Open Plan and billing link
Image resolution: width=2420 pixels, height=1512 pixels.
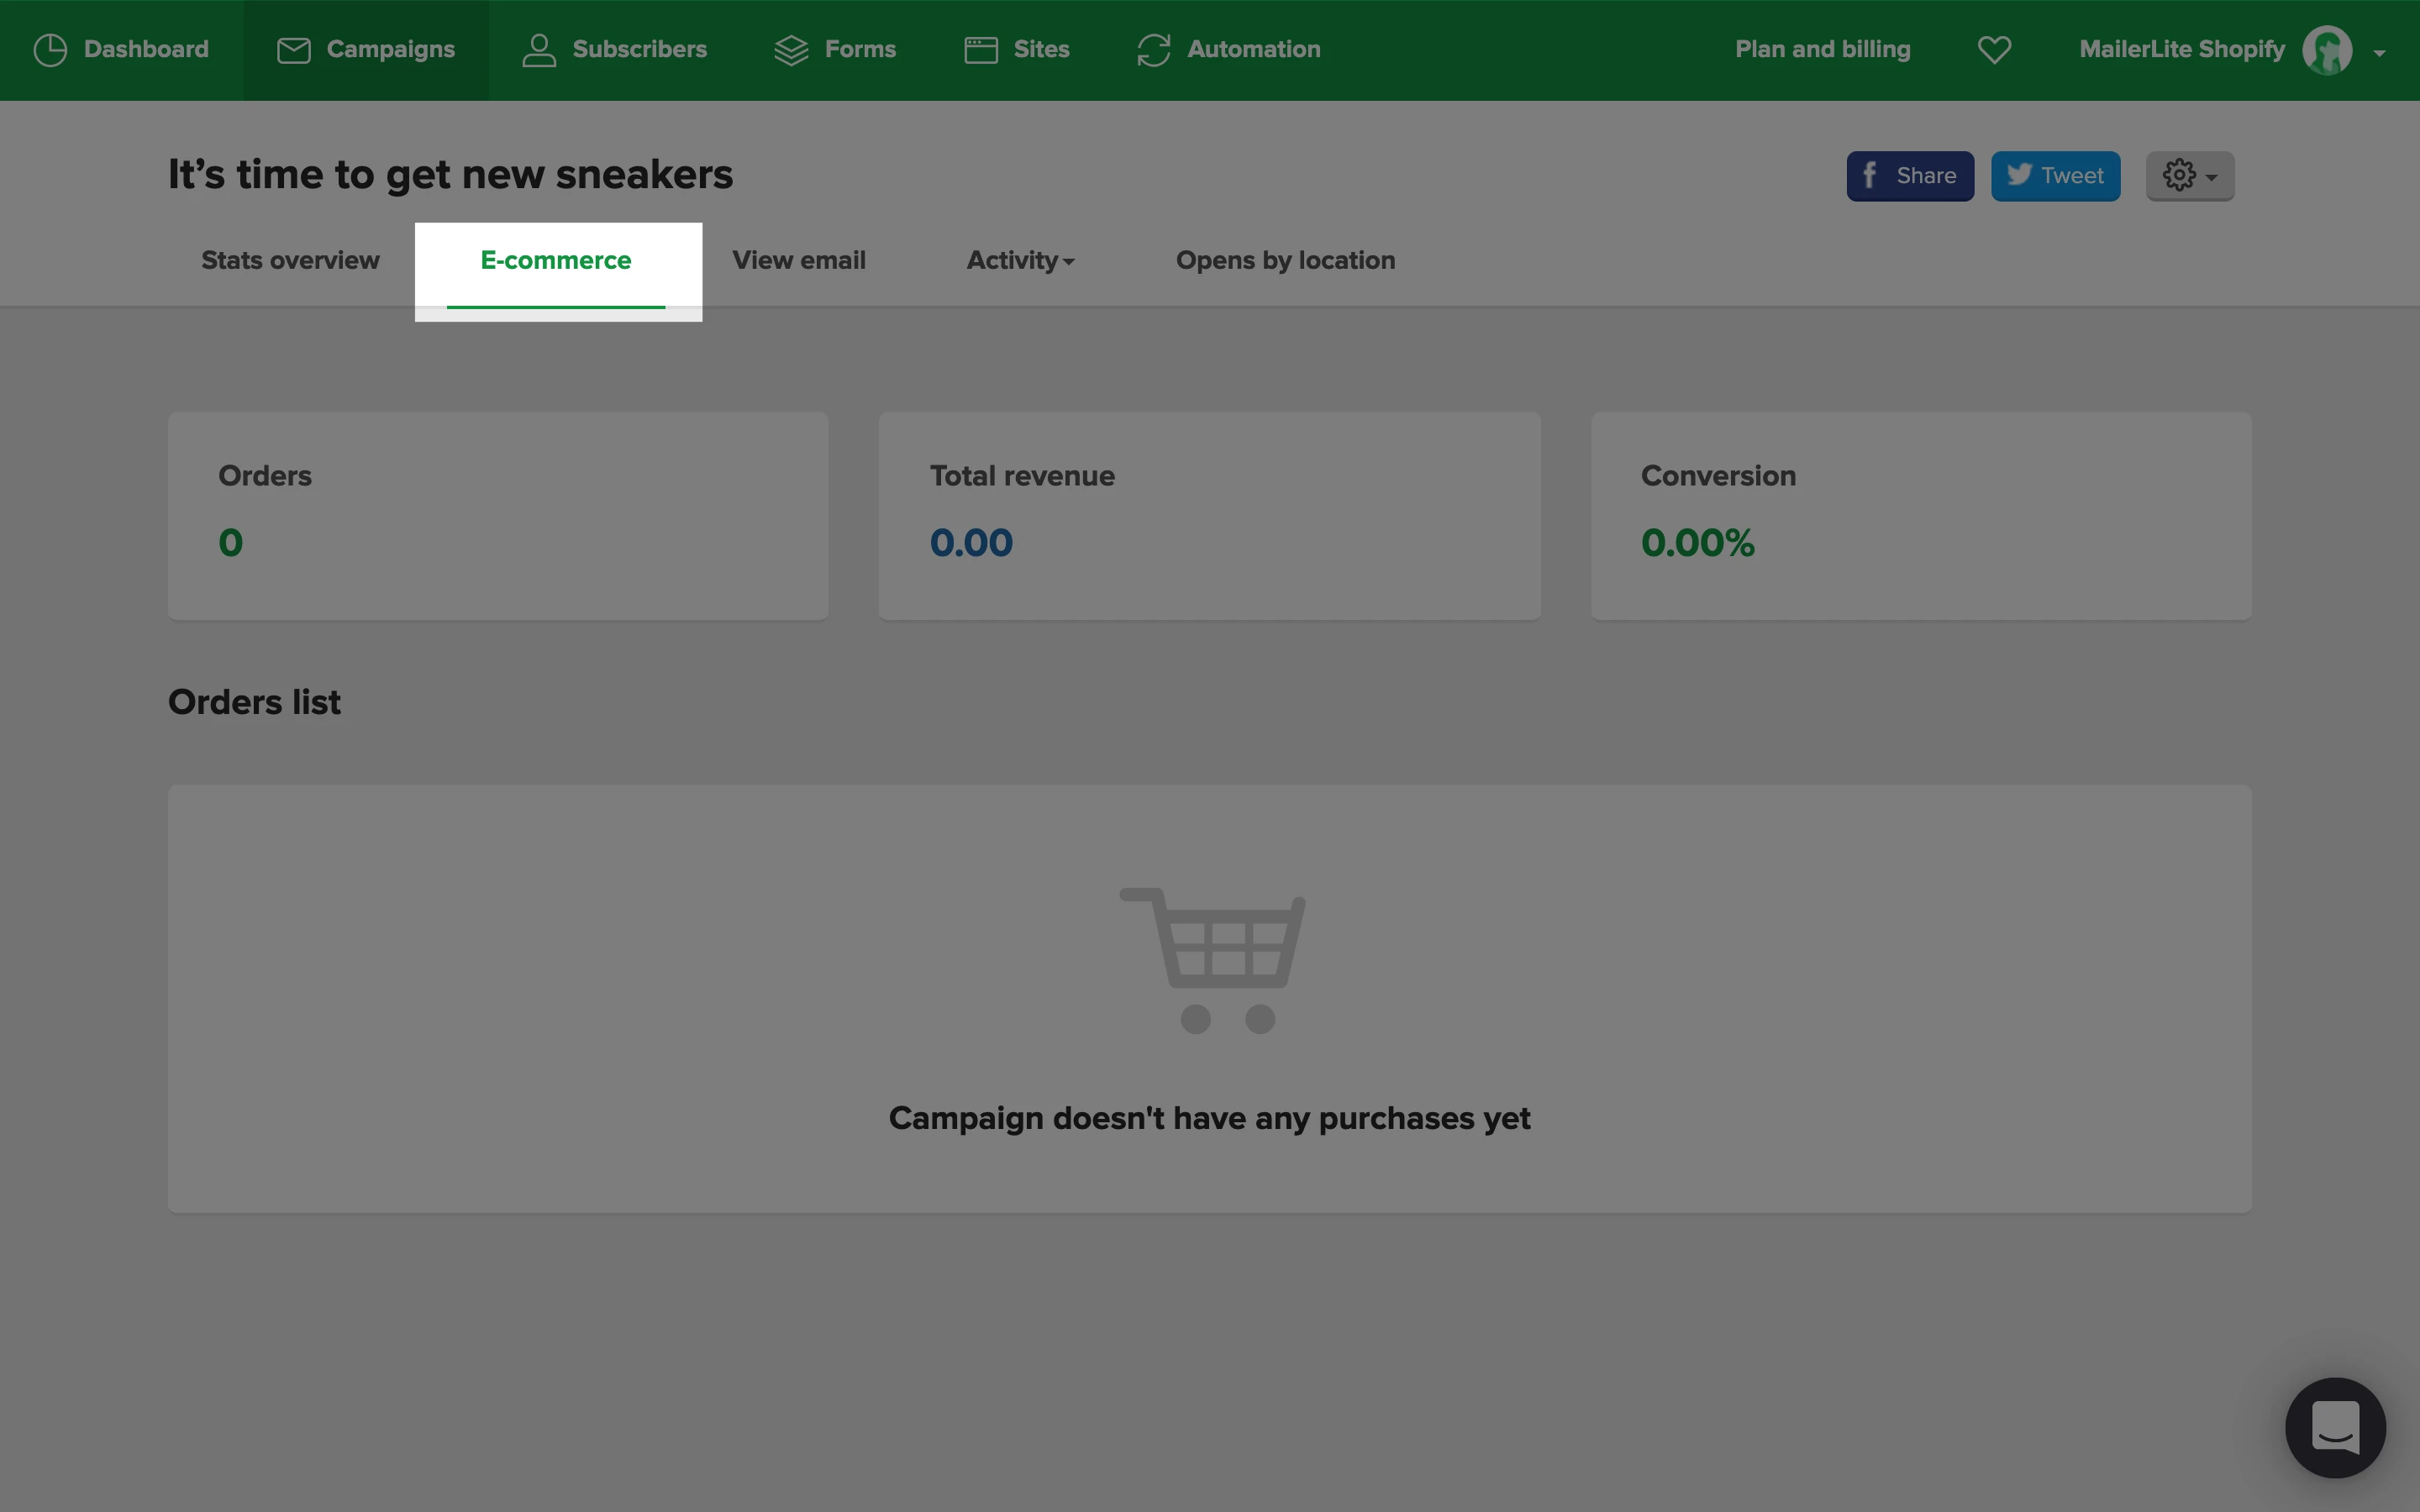(x=1822, y=50)
